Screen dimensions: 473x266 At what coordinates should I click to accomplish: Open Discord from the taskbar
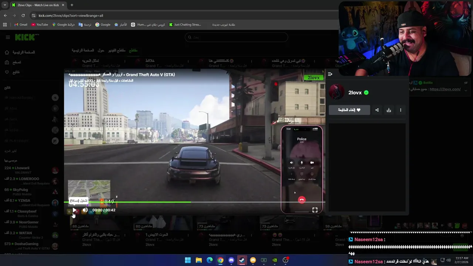click(231, 260)
